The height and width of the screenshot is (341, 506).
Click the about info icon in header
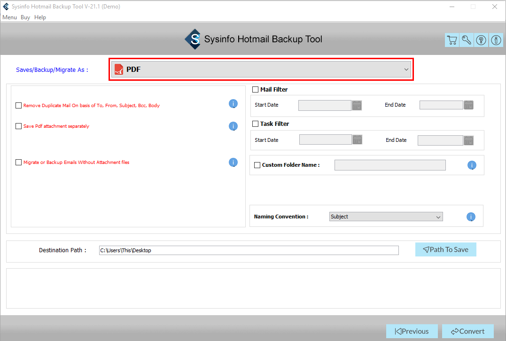tap(496, 40)
